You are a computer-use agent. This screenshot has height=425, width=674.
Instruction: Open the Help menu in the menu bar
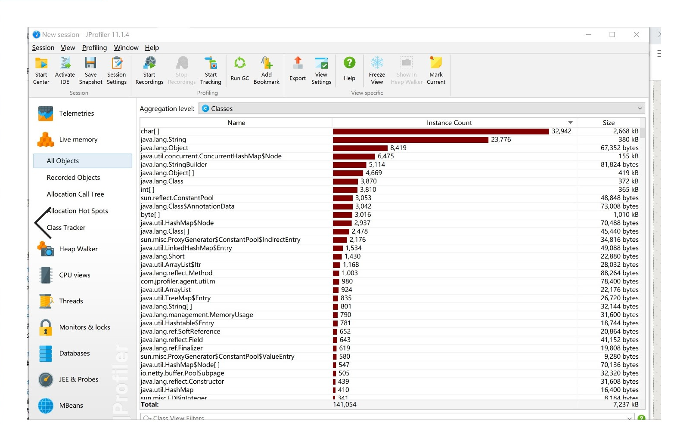click(x=152, y=48)
